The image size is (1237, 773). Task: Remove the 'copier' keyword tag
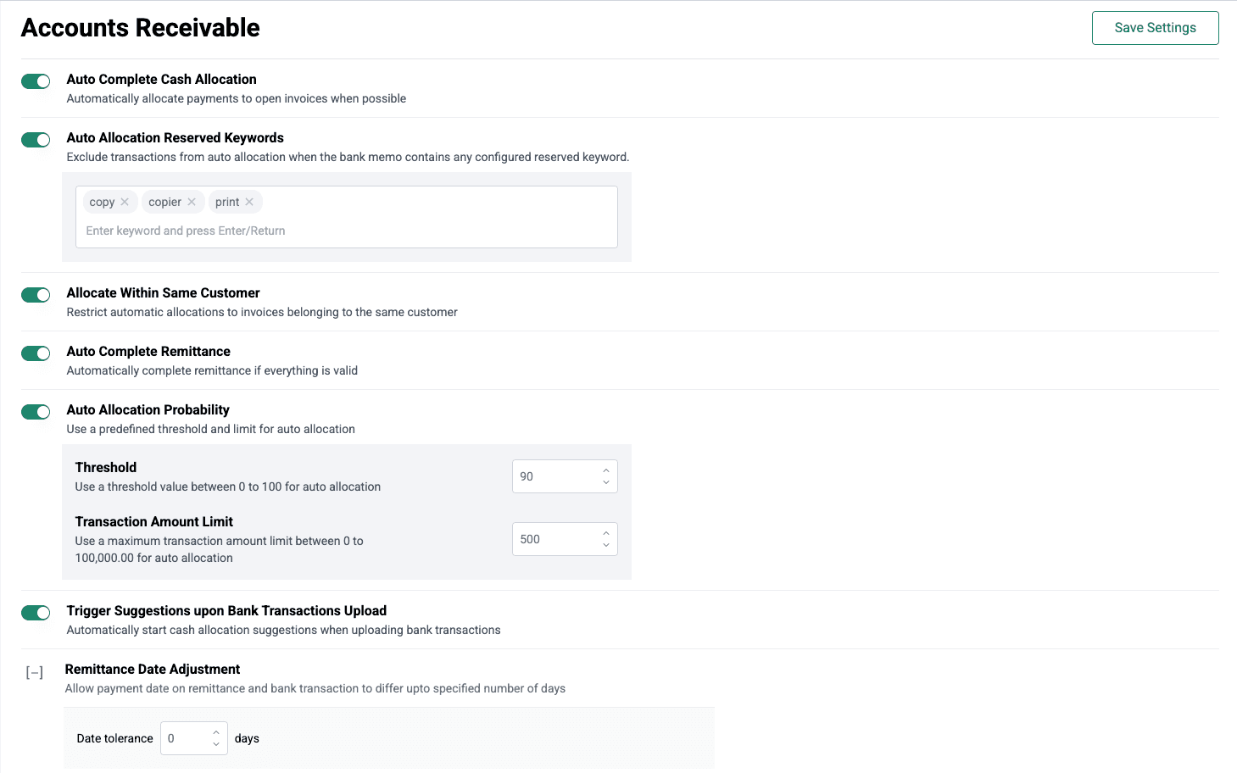pos(192,202)
